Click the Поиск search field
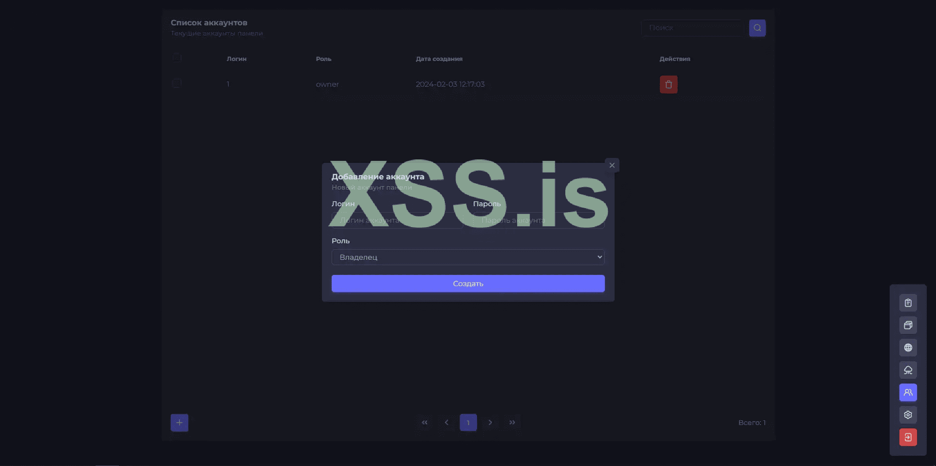The width and height of the screenshot is (936, 466). click(x=692, y=28)
